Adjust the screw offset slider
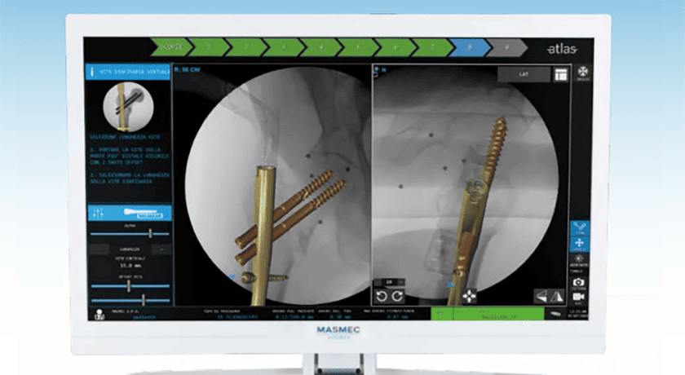This screenshot has width=685, height=375. [130, 286]
